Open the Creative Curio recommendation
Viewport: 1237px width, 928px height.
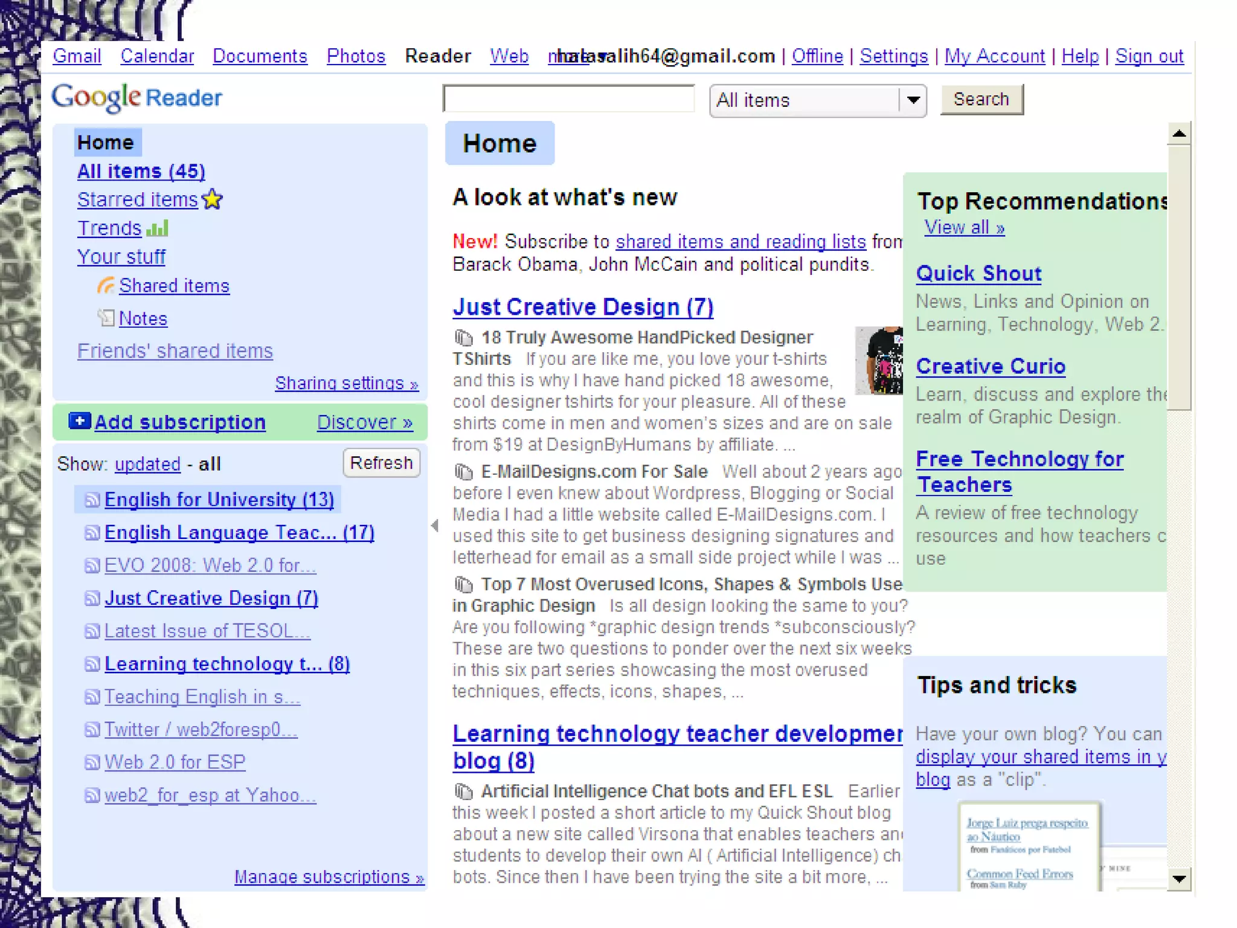click(991, 366)
